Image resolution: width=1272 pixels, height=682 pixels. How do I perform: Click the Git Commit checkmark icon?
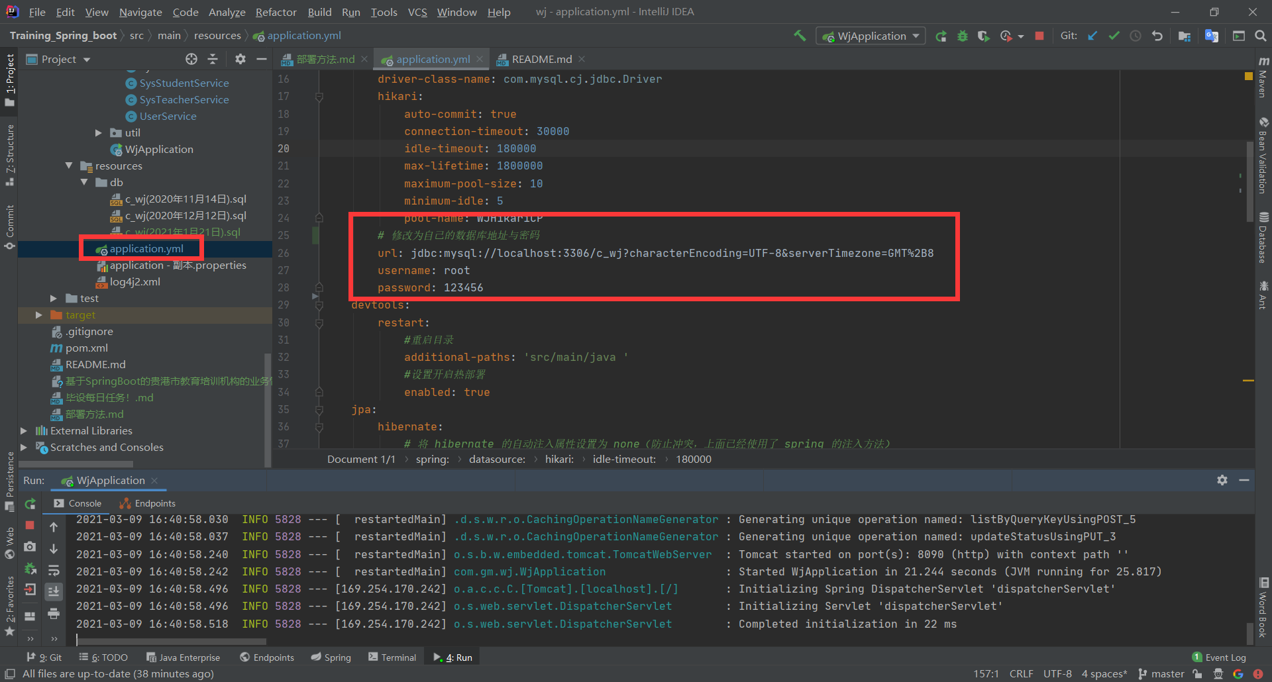coord(1114,36)
